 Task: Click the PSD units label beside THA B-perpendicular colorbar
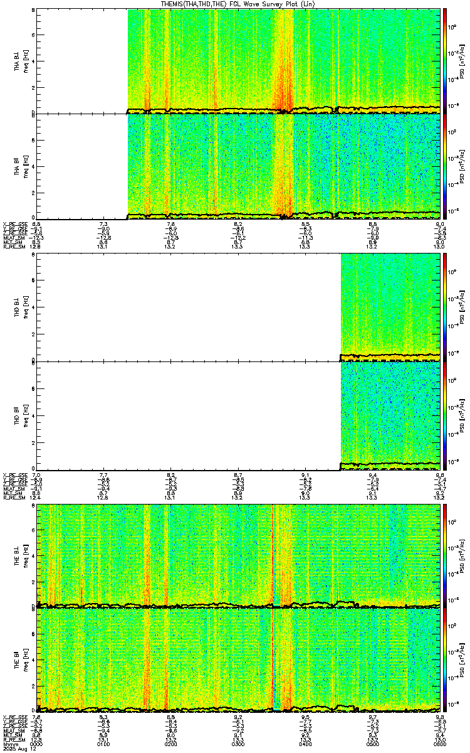pos(462,60)
